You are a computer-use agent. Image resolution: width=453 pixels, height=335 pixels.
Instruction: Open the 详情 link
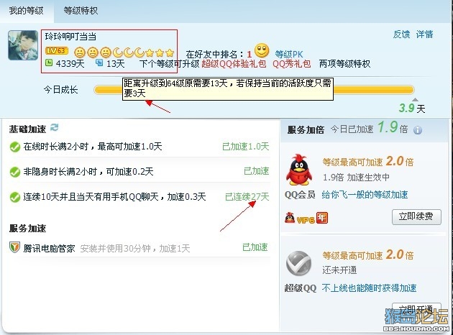click(424, 34)
